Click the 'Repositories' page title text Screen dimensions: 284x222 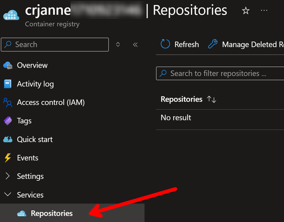point(190,10)
